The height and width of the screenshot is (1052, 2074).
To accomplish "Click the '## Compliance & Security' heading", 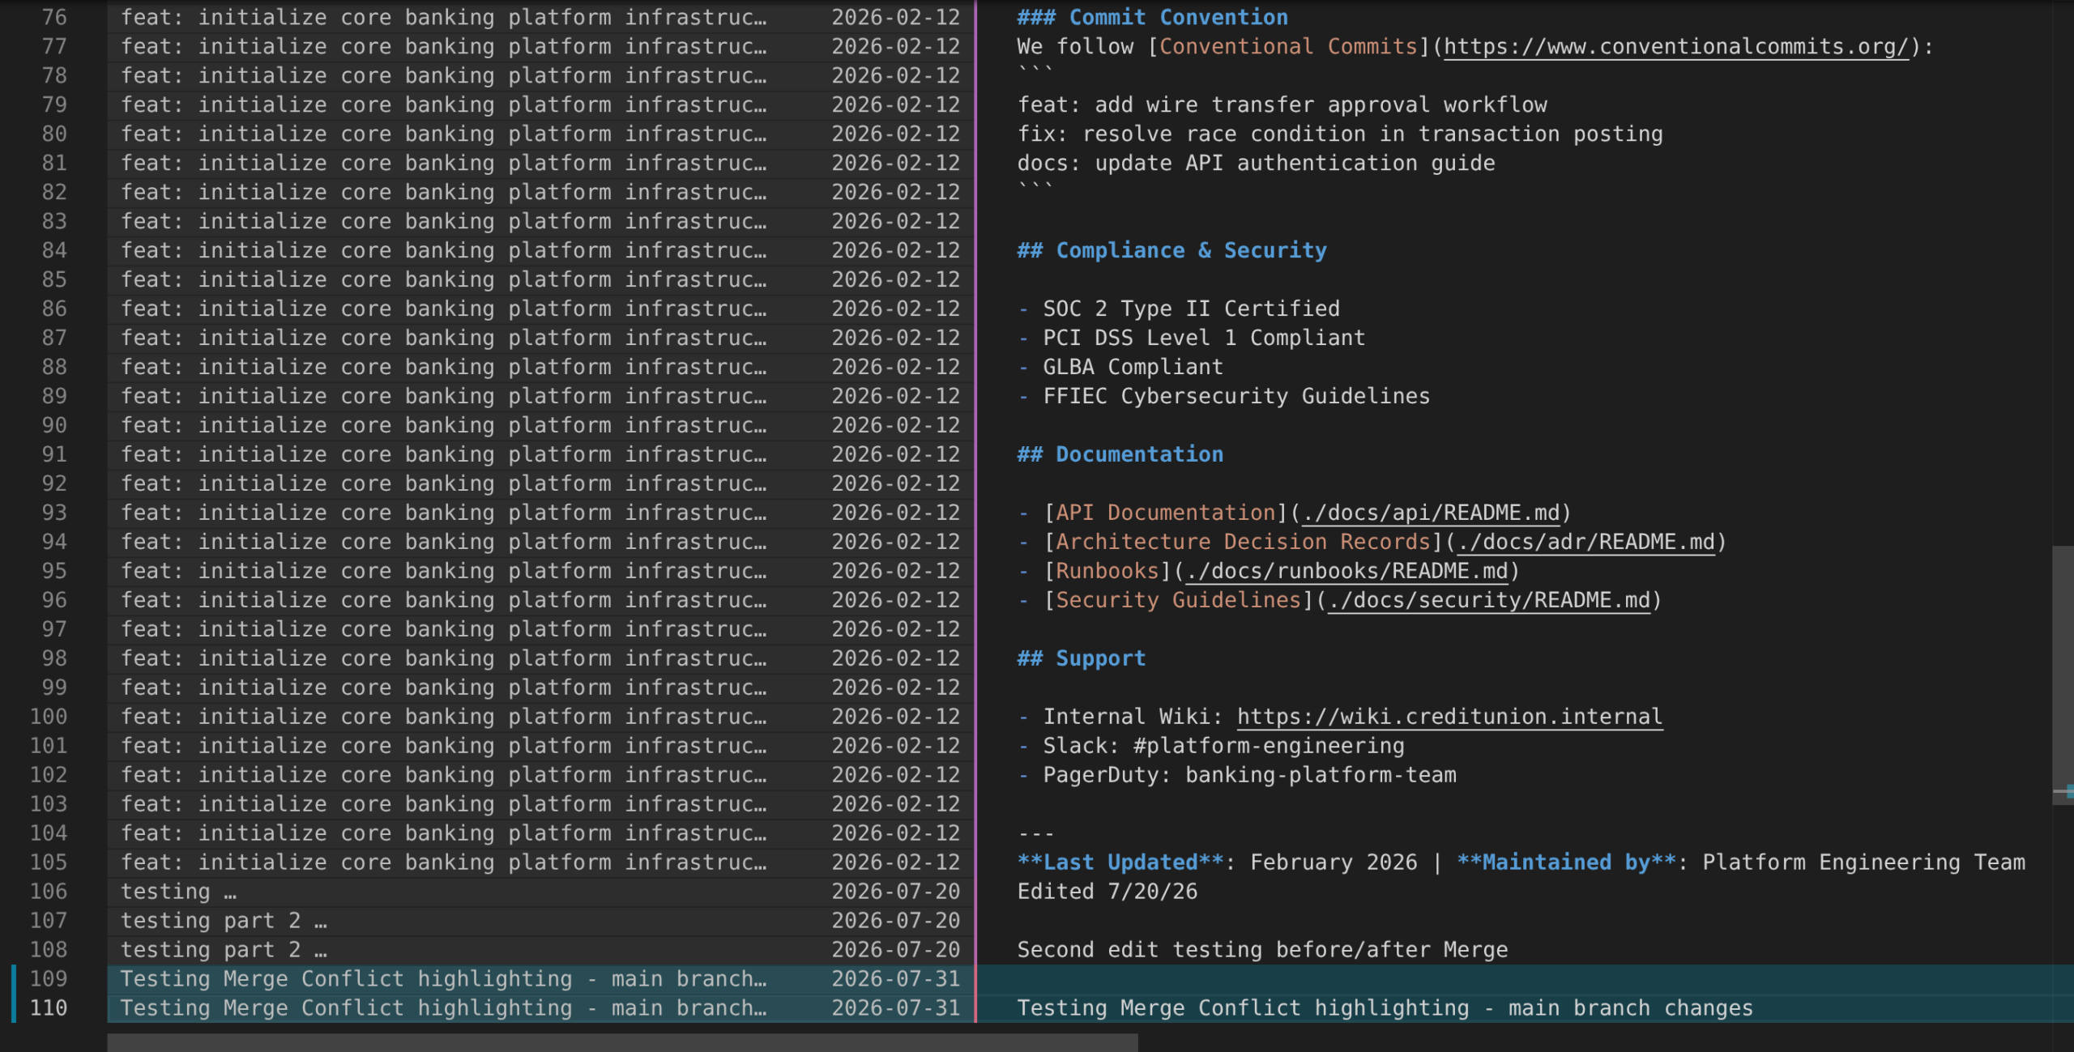I will coord(1171,251).
